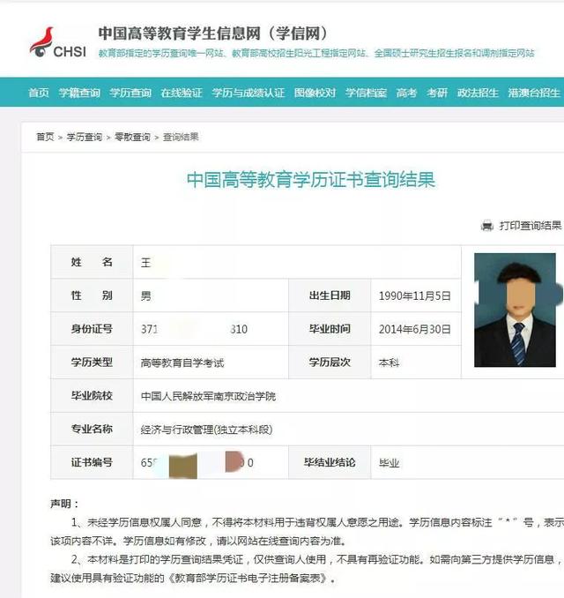The width and height of the screenshot is (564, 598).
Task: Select 考研 in the navigation bar
Action: [x=437, y=93]
